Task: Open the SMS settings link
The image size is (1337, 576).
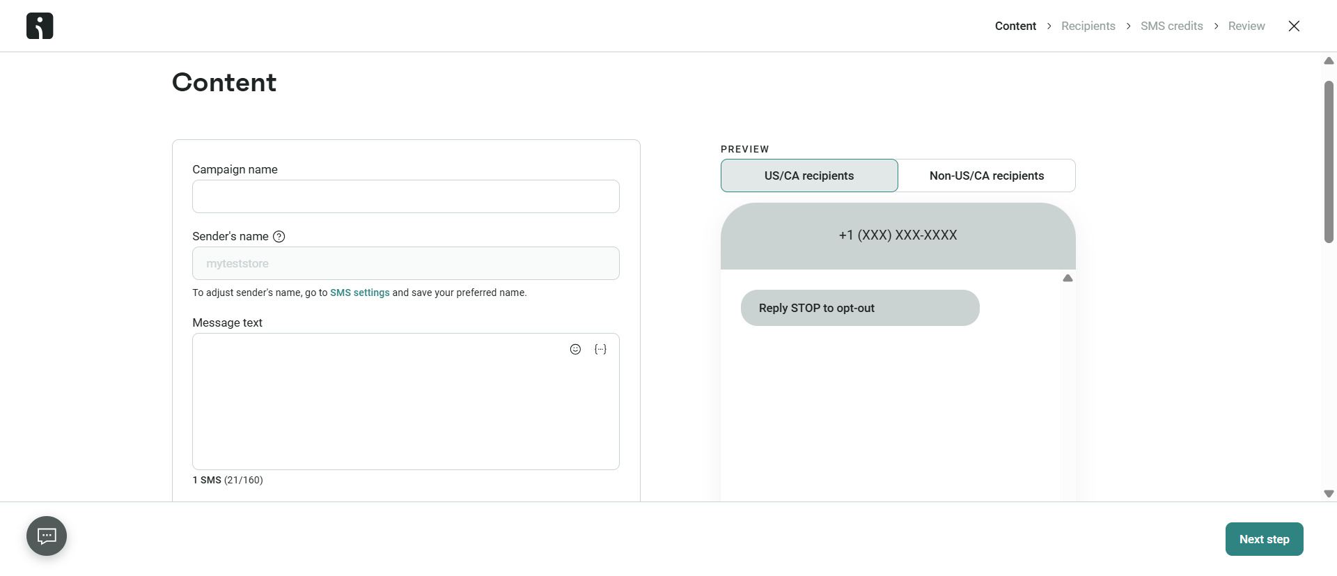Action: 359,293
